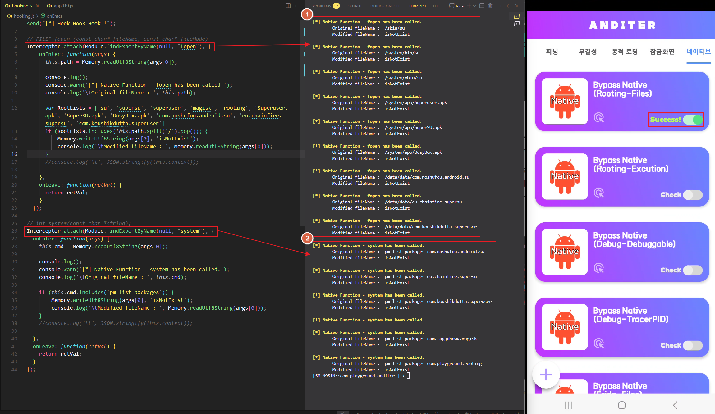Close the hooking.js editor tab
715x414 pixels.
38,6
